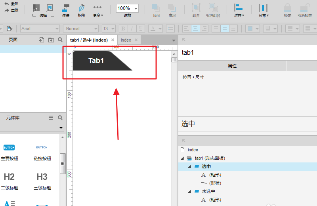
Task: Select the Pen (钢笔) tool
Action: 82,11
